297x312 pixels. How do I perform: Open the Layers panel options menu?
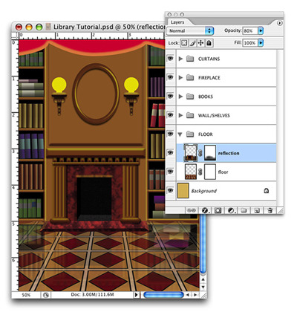279,23
